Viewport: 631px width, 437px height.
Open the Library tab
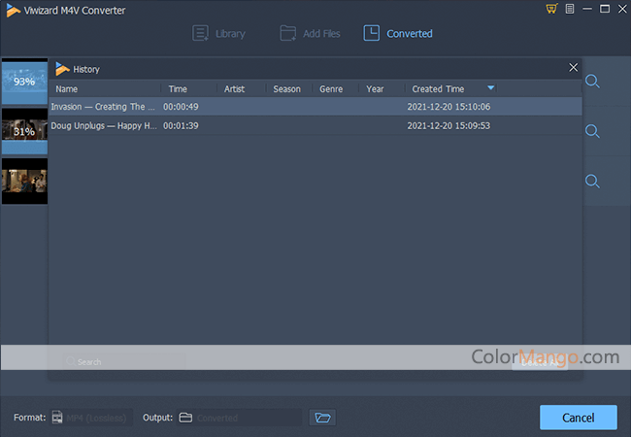click(x=218, y=33)
